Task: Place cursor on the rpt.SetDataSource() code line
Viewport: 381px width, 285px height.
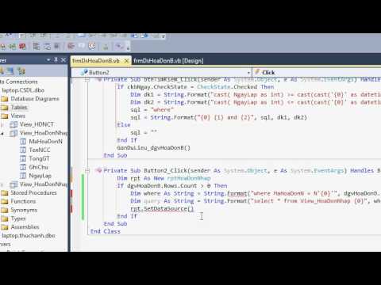Action: (x=162, y=209)
